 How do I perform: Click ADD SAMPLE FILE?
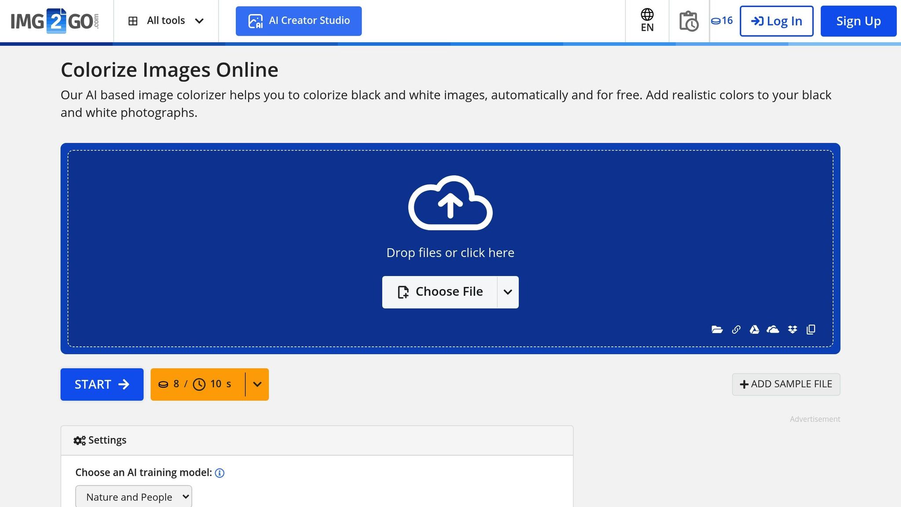(x=786, y=385)
